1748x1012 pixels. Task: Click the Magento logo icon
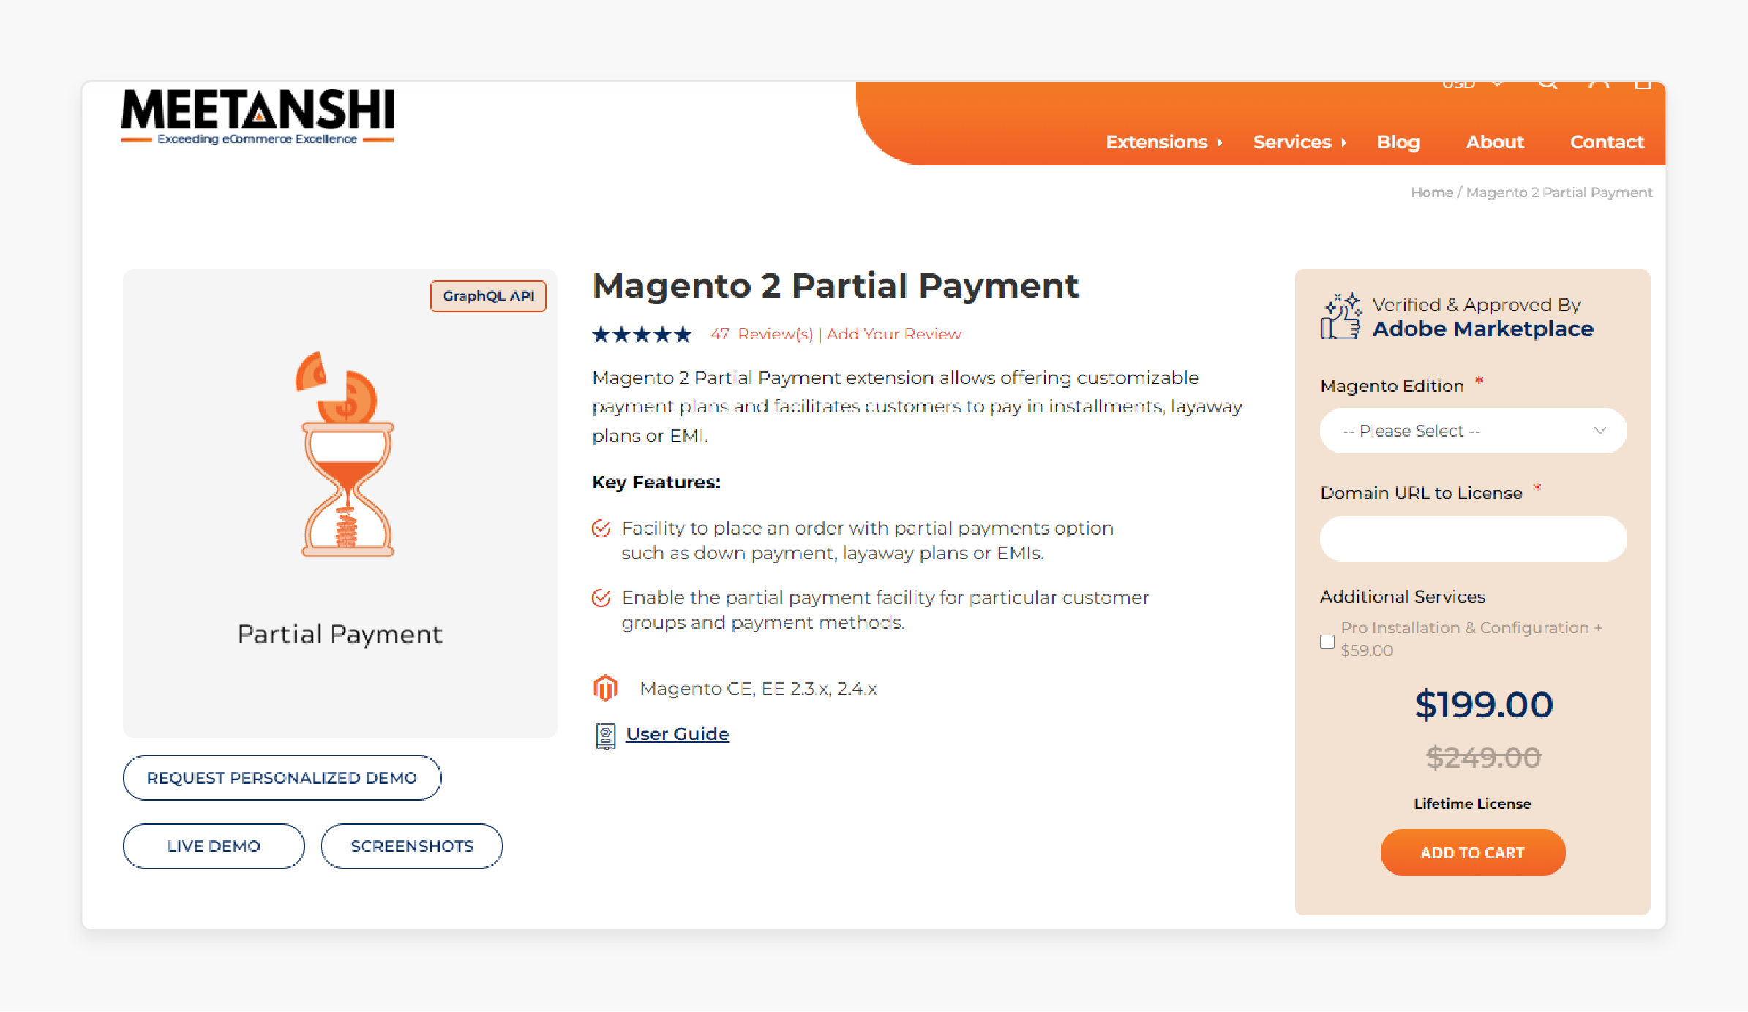605,688
